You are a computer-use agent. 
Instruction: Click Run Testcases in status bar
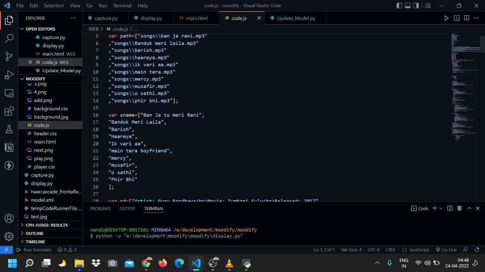[34, 250]
